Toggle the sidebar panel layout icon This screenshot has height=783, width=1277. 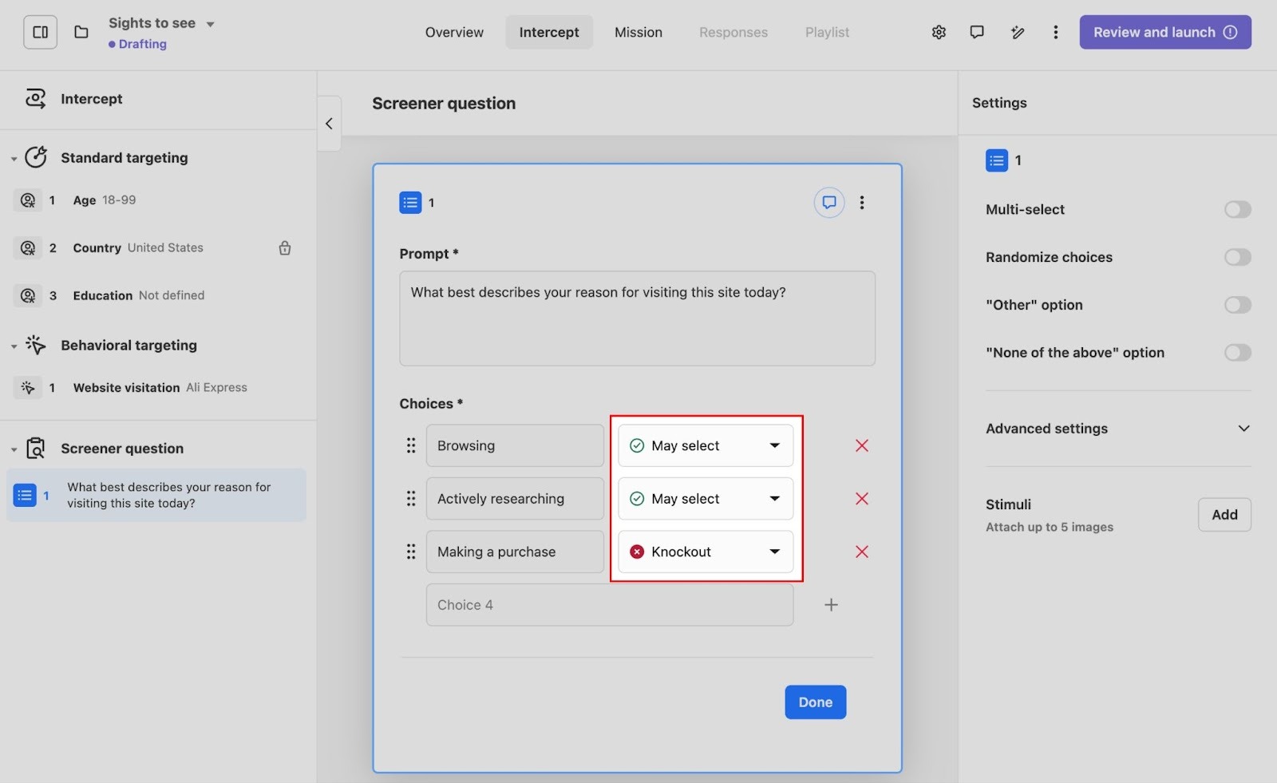tap(40, 33)
